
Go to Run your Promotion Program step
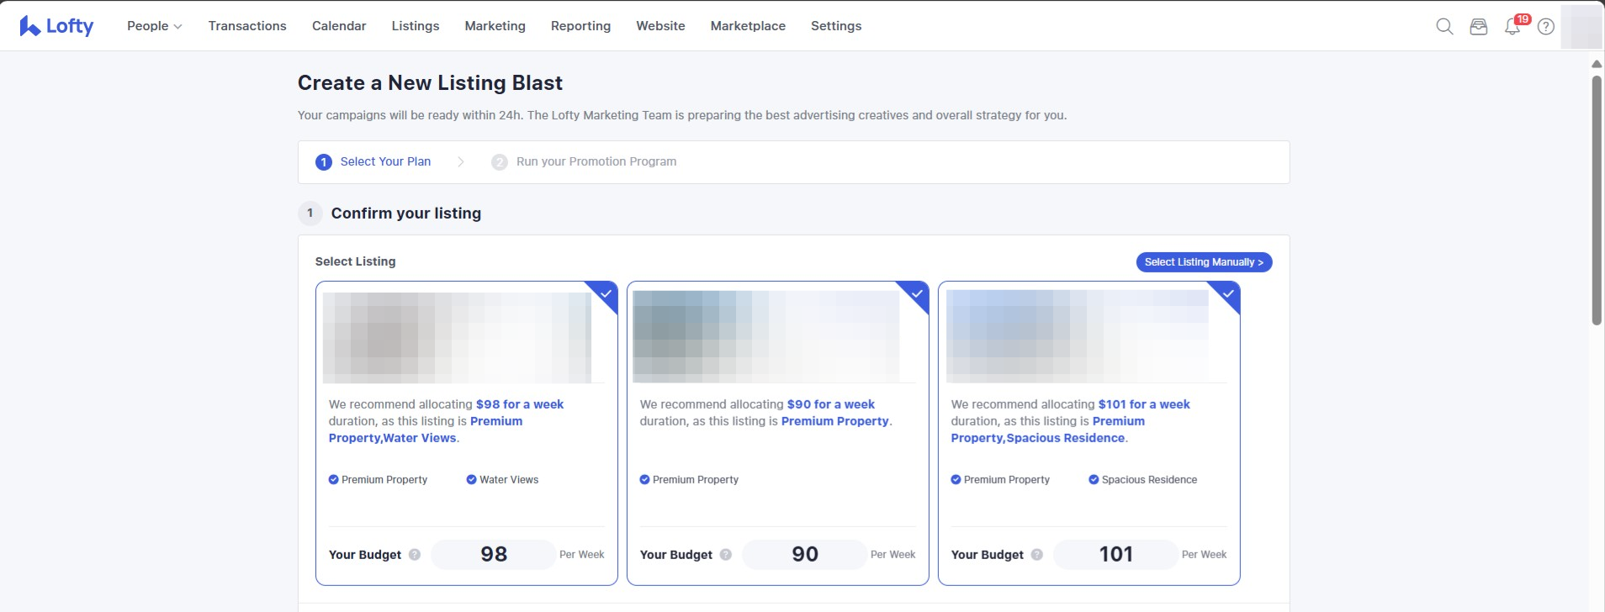tap(596, 162)
